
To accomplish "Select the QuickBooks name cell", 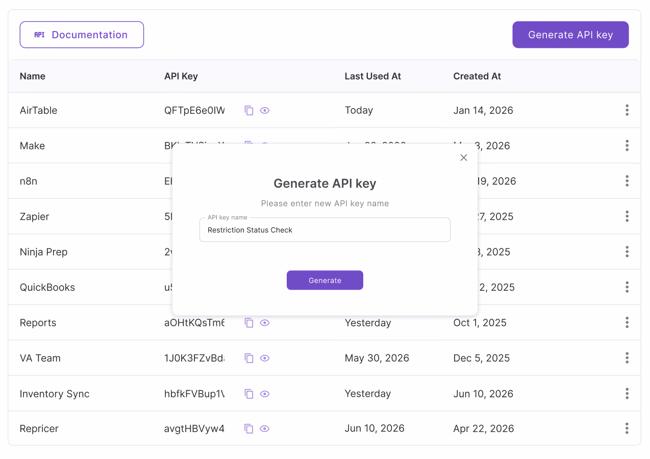I will [x=47, y=287].
